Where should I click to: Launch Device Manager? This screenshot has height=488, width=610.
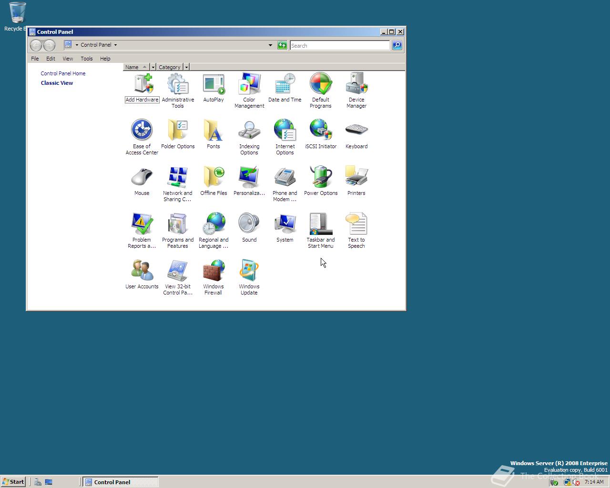click(356, 91)
